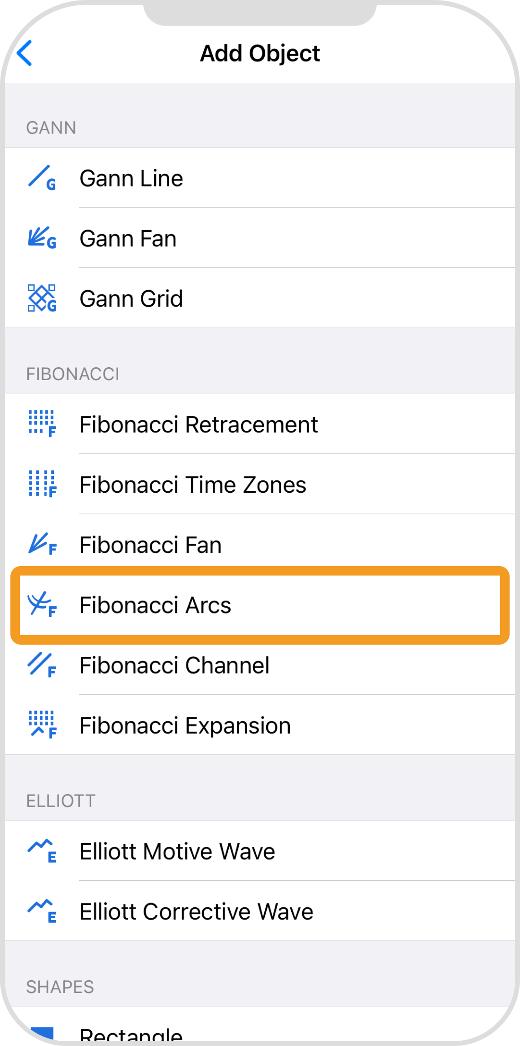Click the Fibonacci Fan icon
The width and height of the screenshot is (520, 1046).
point(42,544)
